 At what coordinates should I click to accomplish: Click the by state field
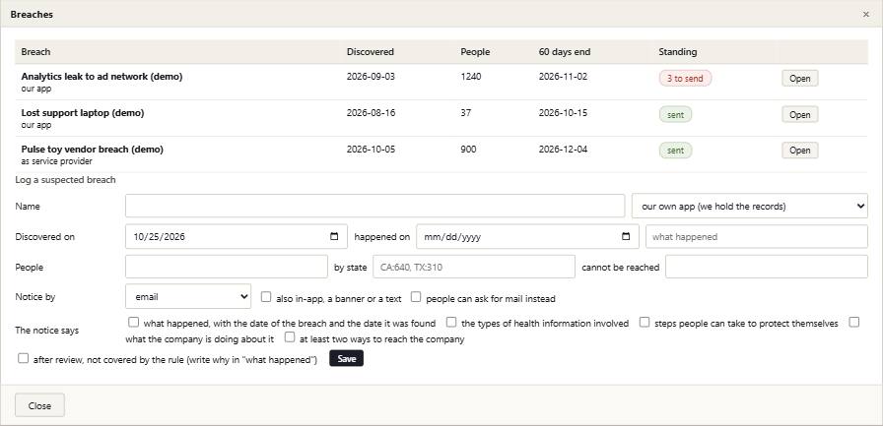pyautogui.click(x=474, y=267)
